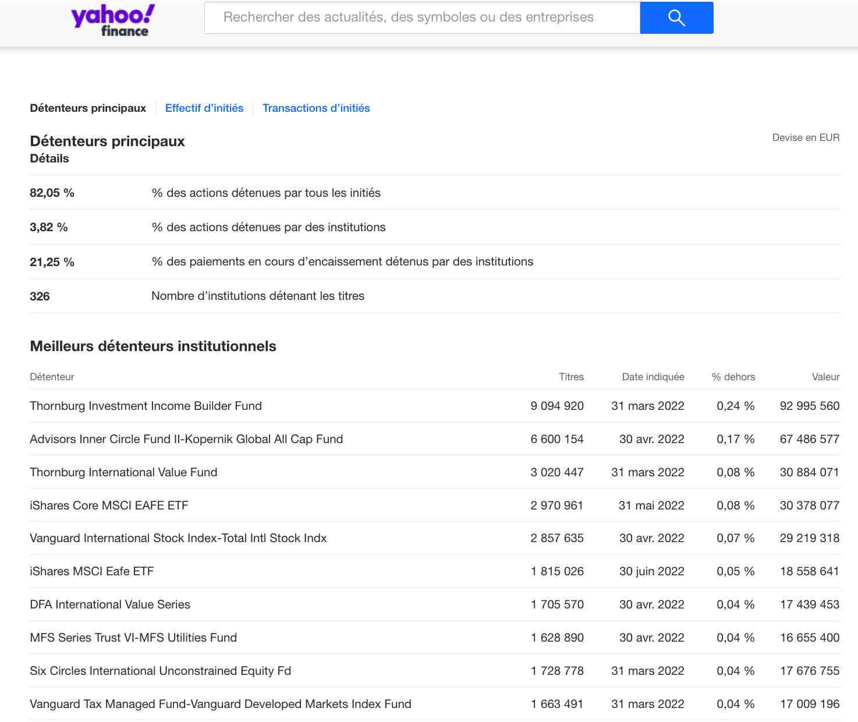Viewport: 858px width, 722px height.
Task: Click the blue magnifier search button
Action: tap(676, 17)
